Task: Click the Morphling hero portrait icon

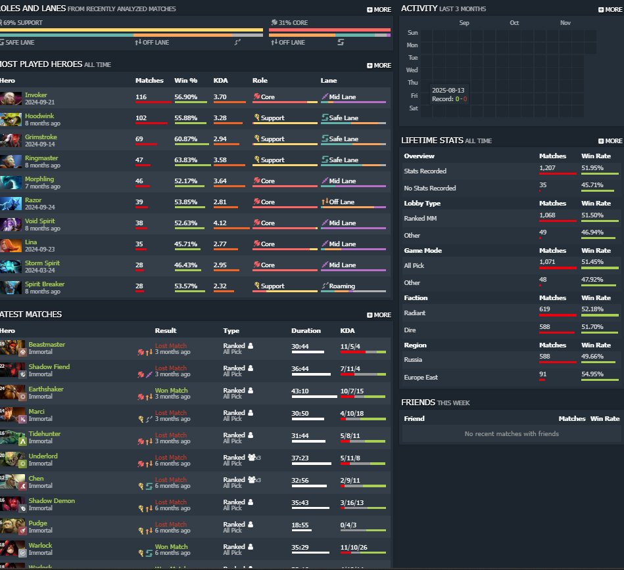Action: click(11, 183)
